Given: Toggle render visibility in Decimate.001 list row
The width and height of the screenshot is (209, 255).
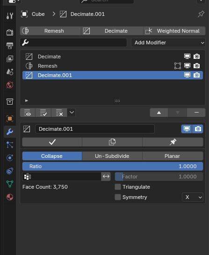Looking at the screenshot, I should tap(197, 75).
